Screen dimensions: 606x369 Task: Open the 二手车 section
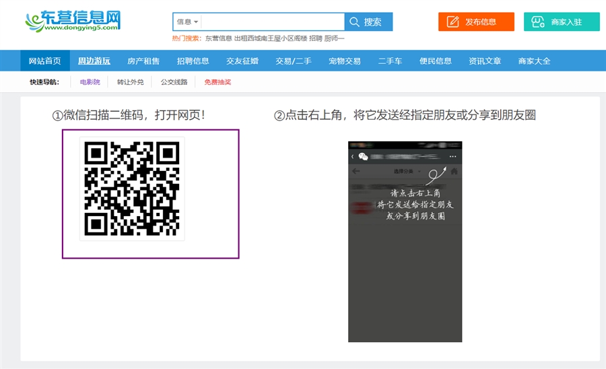pyautogui.click(x=390, y=61)
